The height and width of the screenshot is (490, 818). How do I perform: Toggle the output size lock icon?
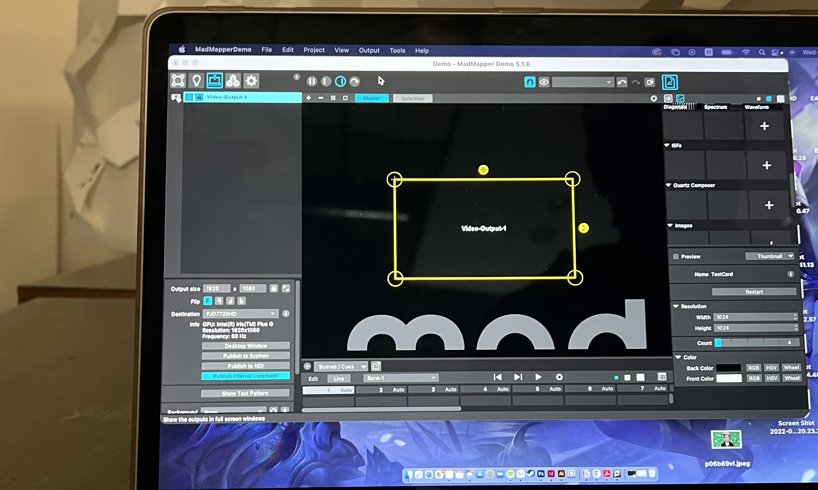pyautogui.click(x=273, y=289)
